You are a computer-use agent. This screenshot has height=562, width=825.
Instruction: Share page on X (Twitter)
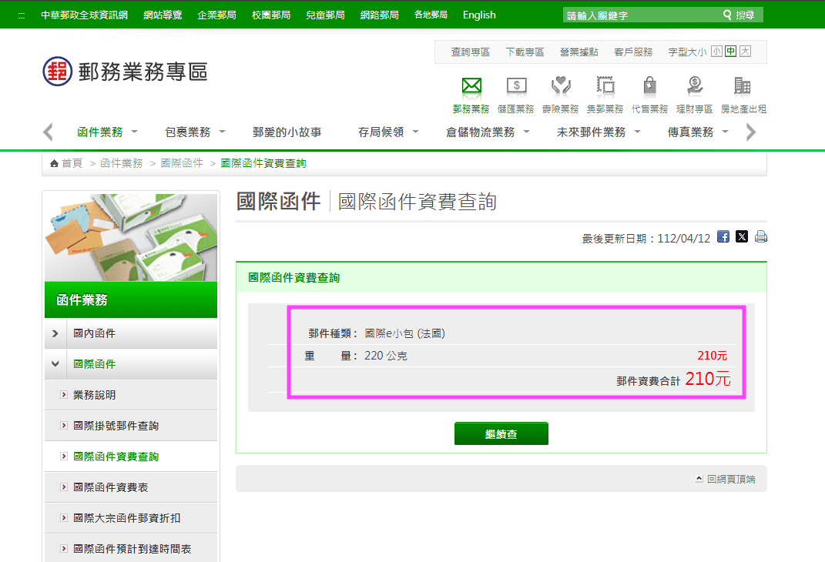click(742, 236)
